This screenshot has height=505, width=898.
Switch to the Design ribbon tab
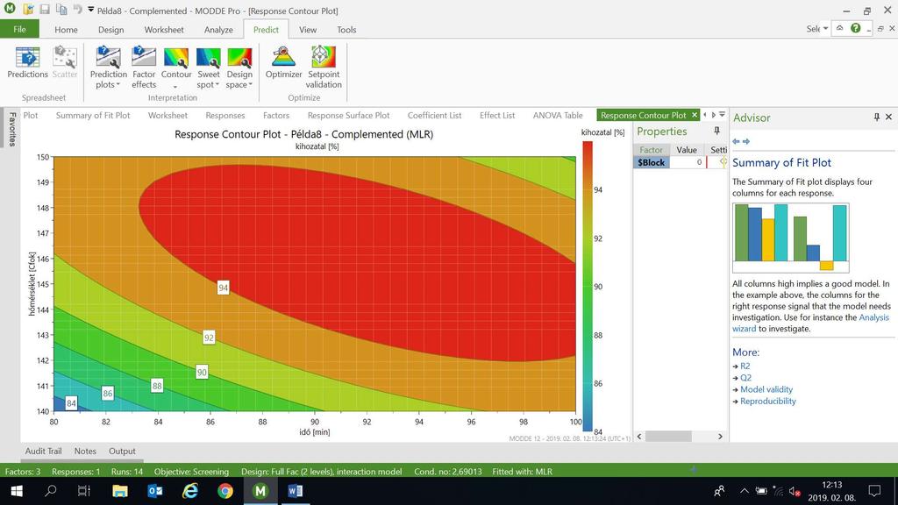pos(110,30)
